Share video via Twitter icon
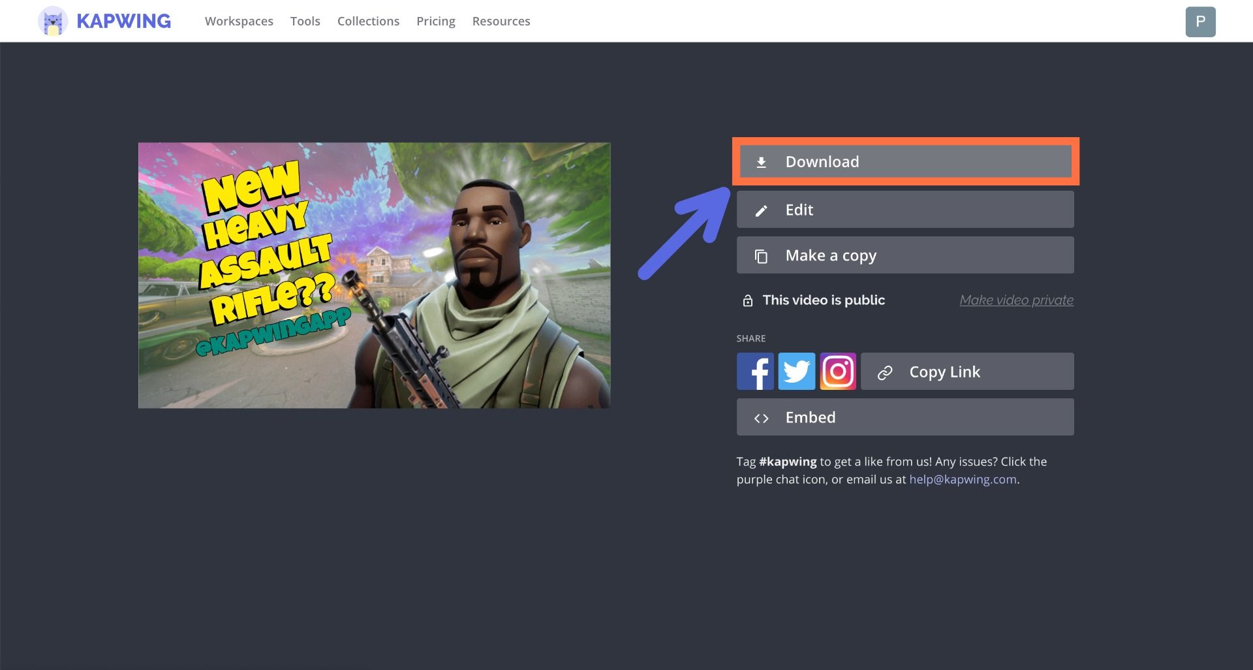 796,372
